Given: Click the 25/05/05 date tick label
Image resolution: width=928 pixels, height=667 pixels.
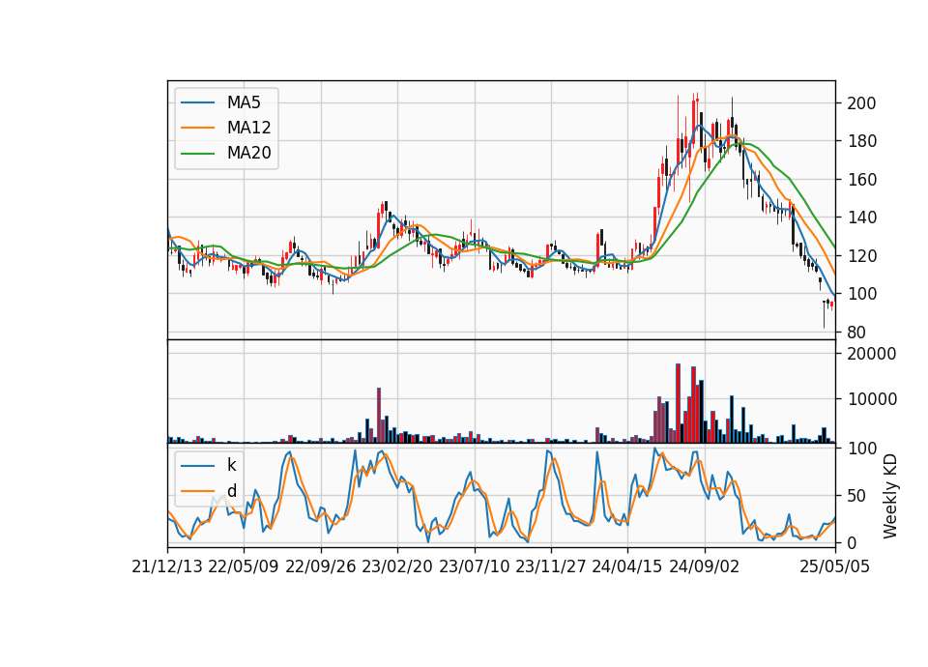Looking at the screenshot, I should (835, 566).
